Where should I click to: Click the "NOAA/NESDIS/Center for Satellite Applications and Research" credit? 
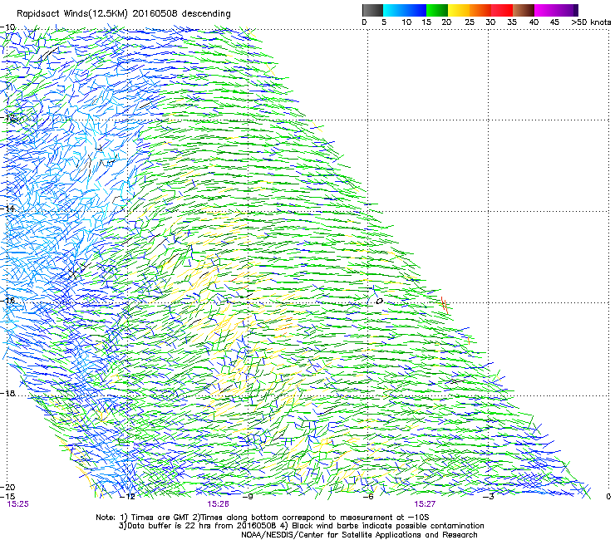359,535
